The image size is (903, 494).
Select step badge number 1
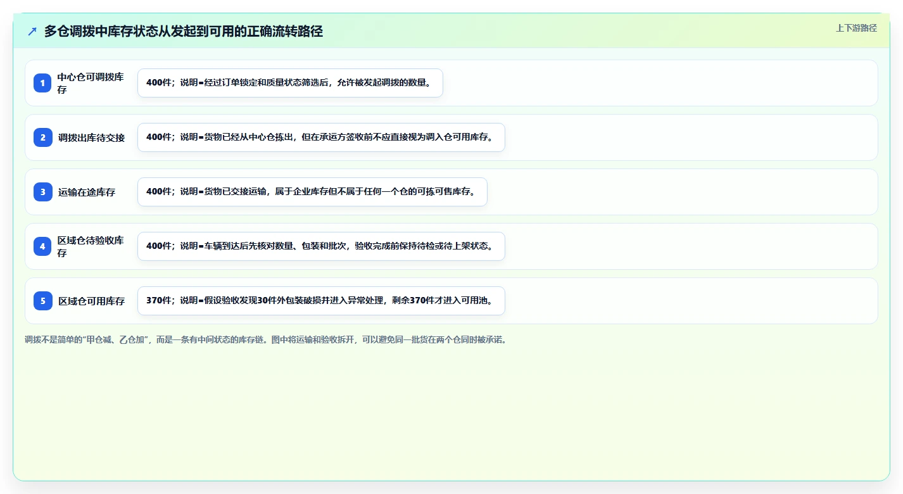pos(42,83)
